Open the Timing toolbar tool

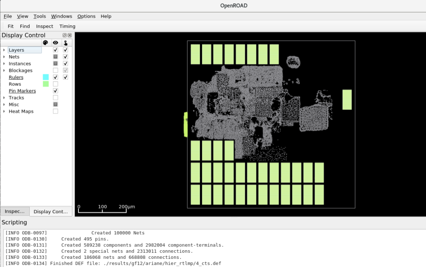pos(67,26)
